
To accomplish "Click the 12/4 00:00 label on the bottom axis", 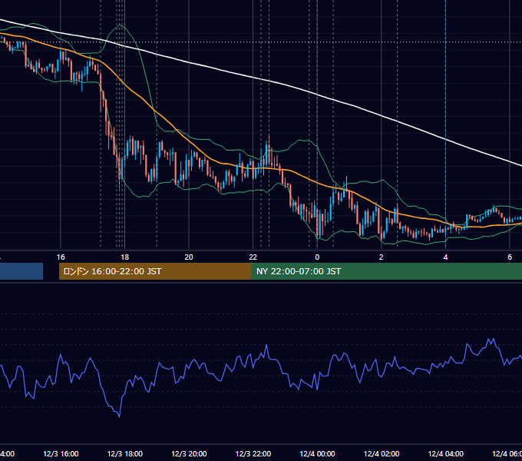I will coord(317,453).
